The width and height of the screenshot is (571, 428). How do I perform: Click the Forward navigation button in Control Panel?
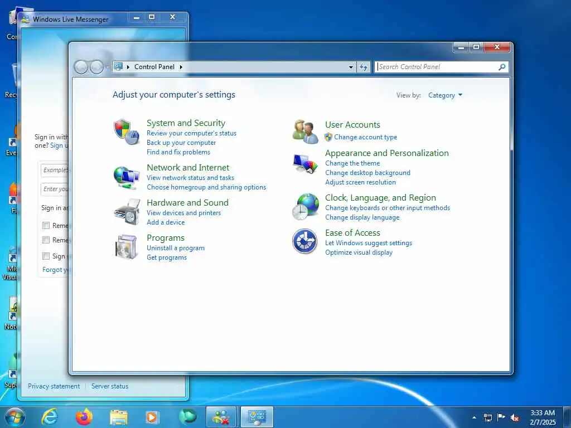point(96,67)
